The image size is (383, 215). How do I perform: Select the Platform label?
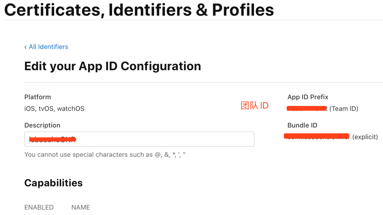(38, 97)
